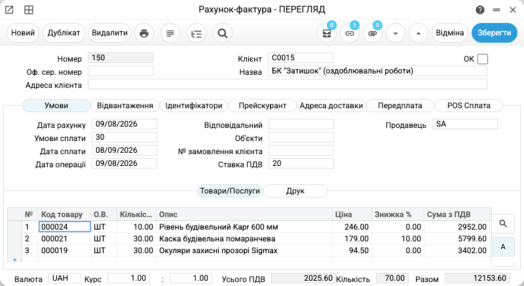Open the paperclip attachments icon
Screen dimensions: 524x286
point(373,33)
